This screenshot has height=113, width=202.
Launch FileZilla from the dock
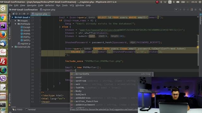click(3, 61)
